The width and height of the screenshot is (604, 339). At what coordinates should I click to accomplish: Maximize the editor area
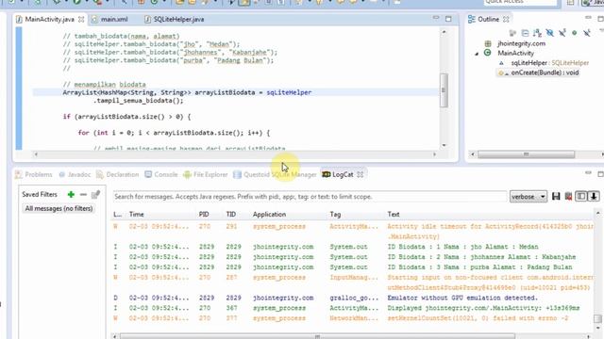448,19
